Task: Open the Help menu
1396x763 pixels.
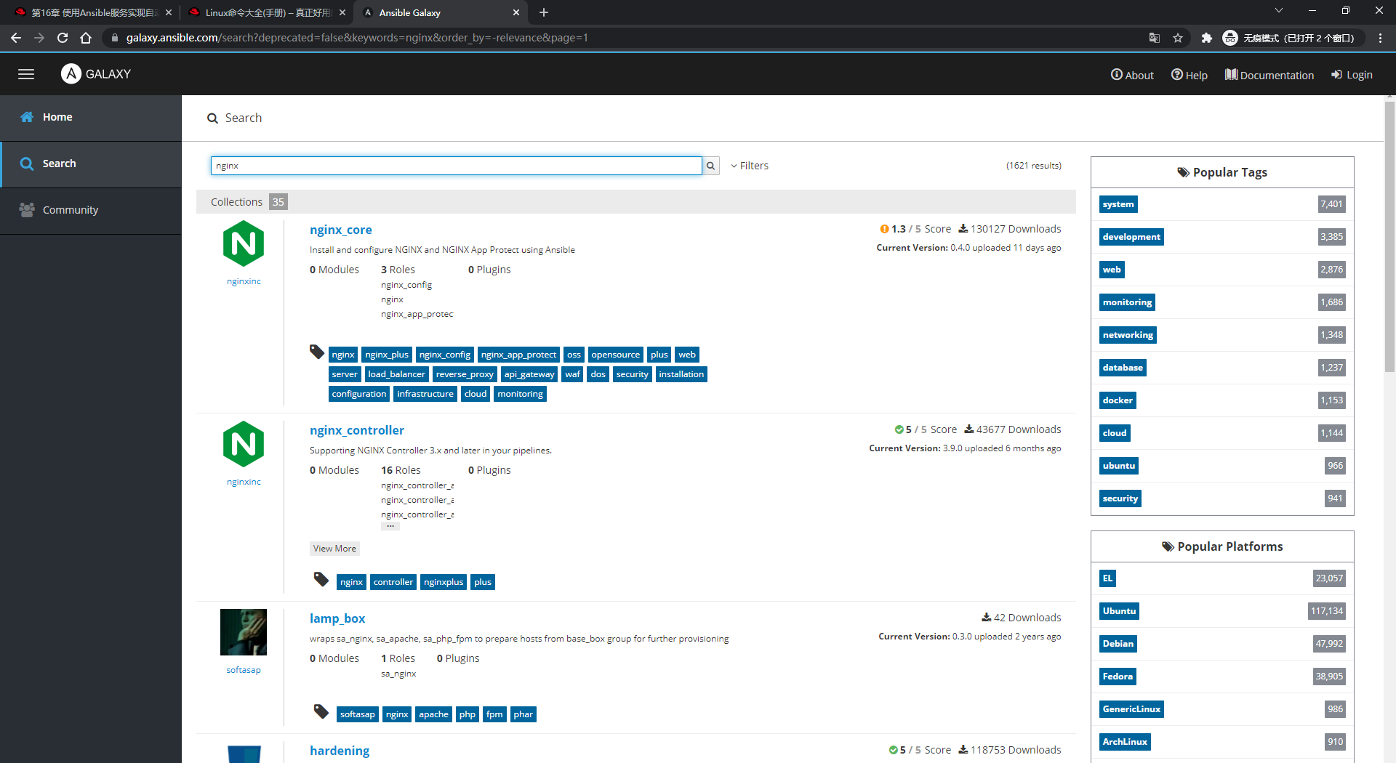Action: (x=1190, y=75)
